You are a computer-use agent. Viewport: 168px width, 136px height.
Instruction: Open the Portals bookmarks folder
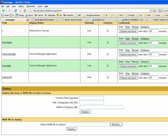click(x=130, y=15)
